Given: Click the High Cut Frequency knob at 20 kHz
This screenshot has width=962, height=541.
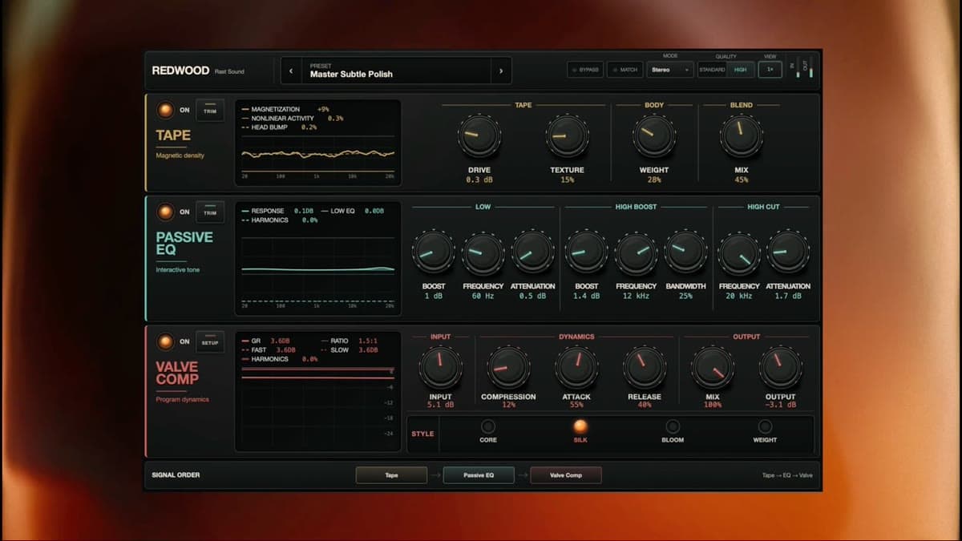Looking at the screenshot, I should point(739,252).
